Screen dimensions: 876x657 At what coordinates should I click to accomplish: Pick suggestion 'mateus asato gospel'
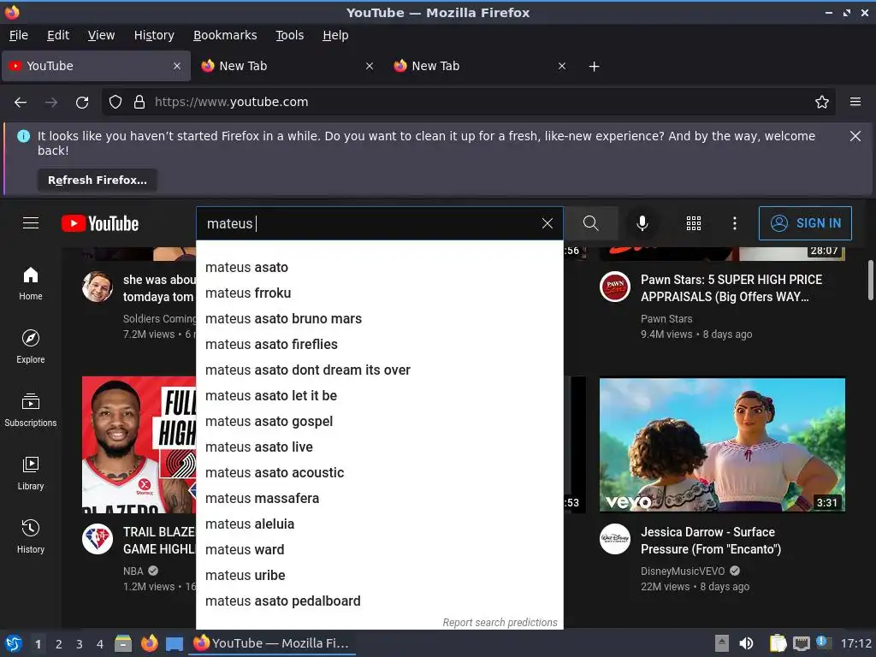point(379,422)
